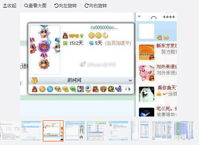Viewport: 199px width, 145px height.
Task: Show more service icons with right arrow
Action: [x=130, y=89]
